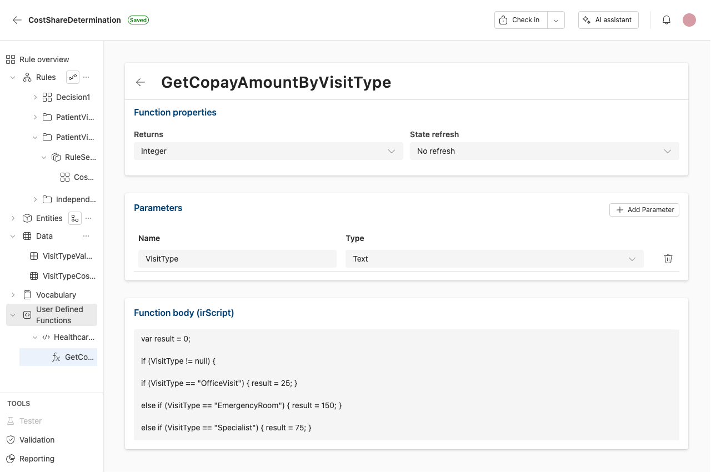The image size is (711, 472).
Task: Click the Check in button
Action: (x=520, y=19)
